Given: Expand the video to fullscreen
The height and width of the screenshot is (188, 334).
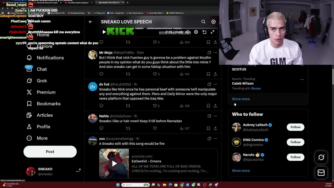Looking at the screenshot, I should click(212, 32).
